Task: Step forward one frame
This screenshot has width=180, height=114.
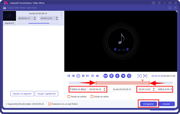Action: (x=83, y=76)
